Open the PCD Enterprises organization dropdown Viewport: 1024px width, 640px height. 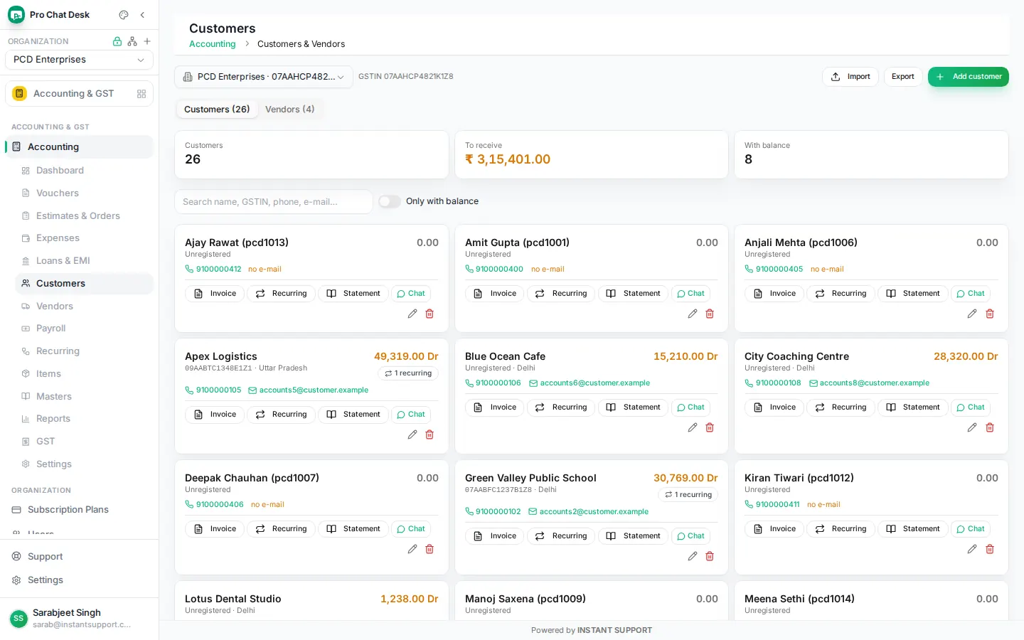[x=79, y=60]
